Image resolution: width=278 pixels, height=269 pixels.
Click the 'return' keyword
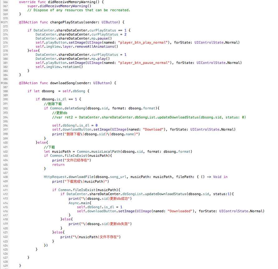(58, 165)
